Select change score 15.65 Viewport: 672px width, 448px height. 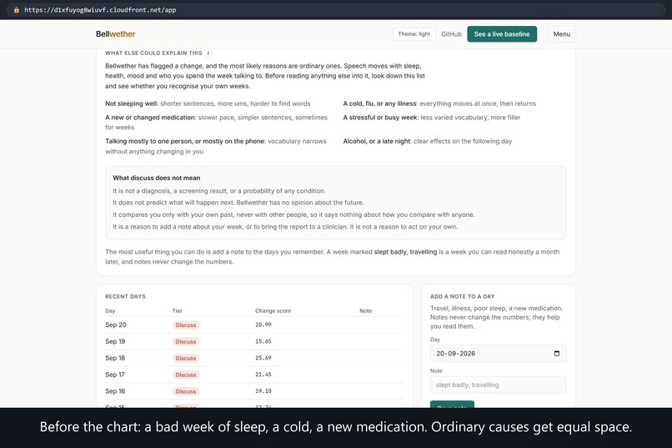coord(263,342)
